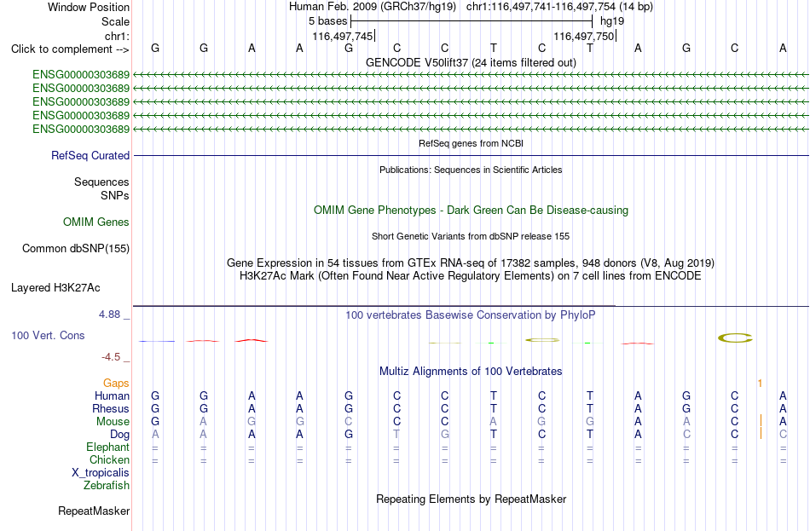810x531 pixels.
Task: Click 'Multiz Alignments of 100 Vertebrates' title
Action: (471, 371)
